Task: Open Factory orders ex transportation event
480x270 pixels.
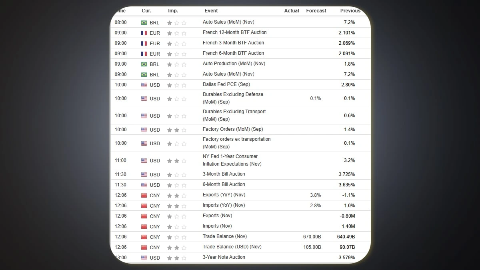Action: tap(236, 143)
